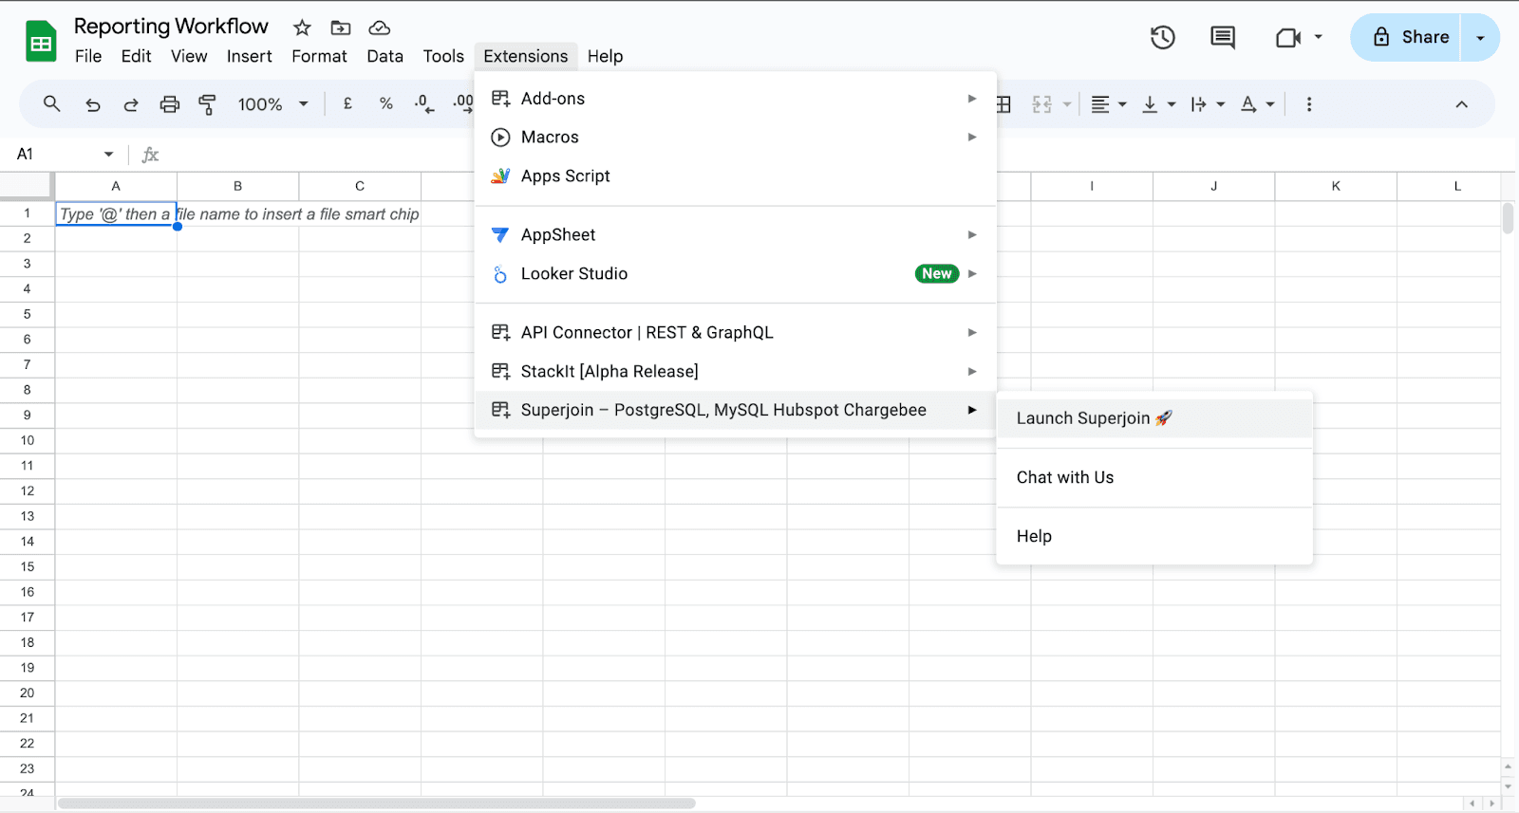Choose Help in the Superjoin submenu
The image size is (1519, 813).
[1154, 536]
